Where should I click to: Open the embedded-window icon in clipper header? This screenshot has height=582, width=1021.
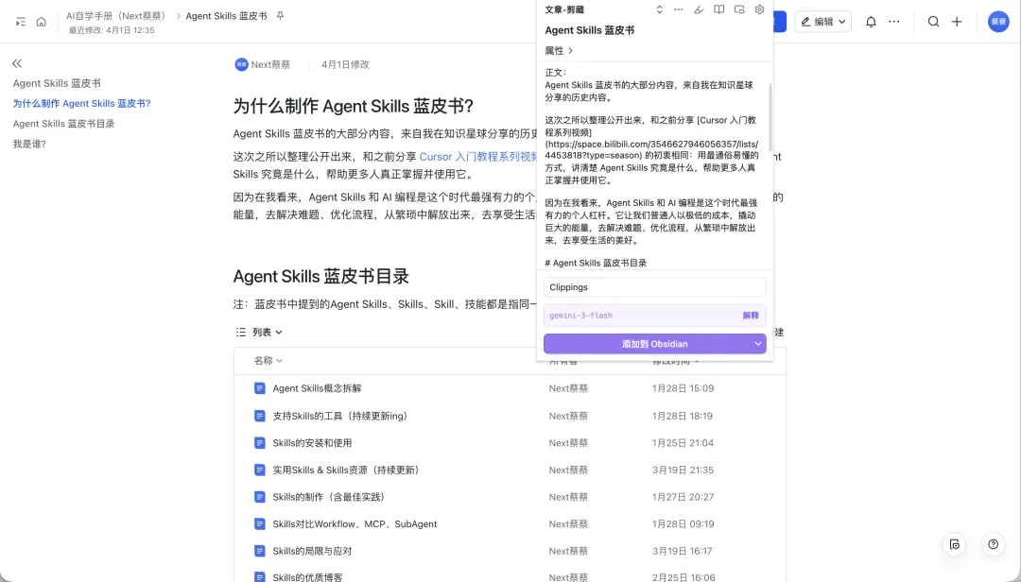pyautogui.click(x=738, y=9)
